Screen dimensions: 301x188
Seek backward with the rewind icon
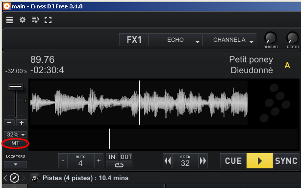[168, 161]
